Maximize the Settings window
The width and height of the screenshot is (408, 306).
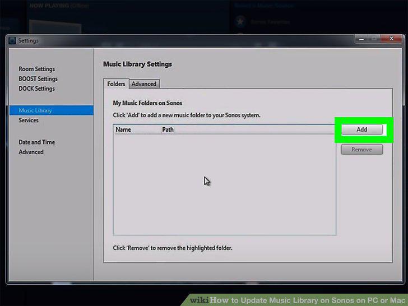point(374,39)
